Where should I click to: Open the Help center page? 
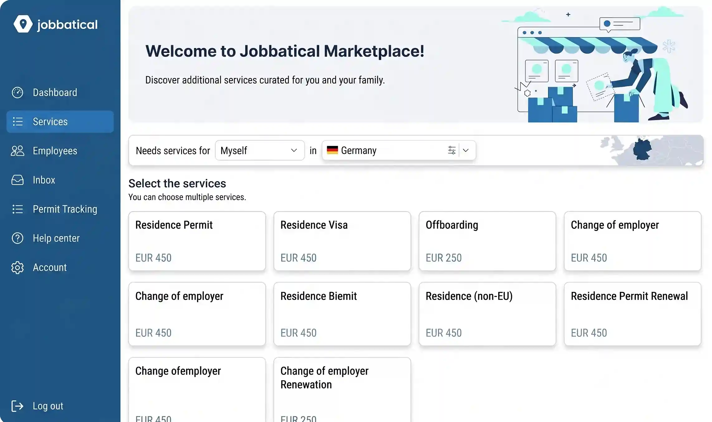(56, 238)
